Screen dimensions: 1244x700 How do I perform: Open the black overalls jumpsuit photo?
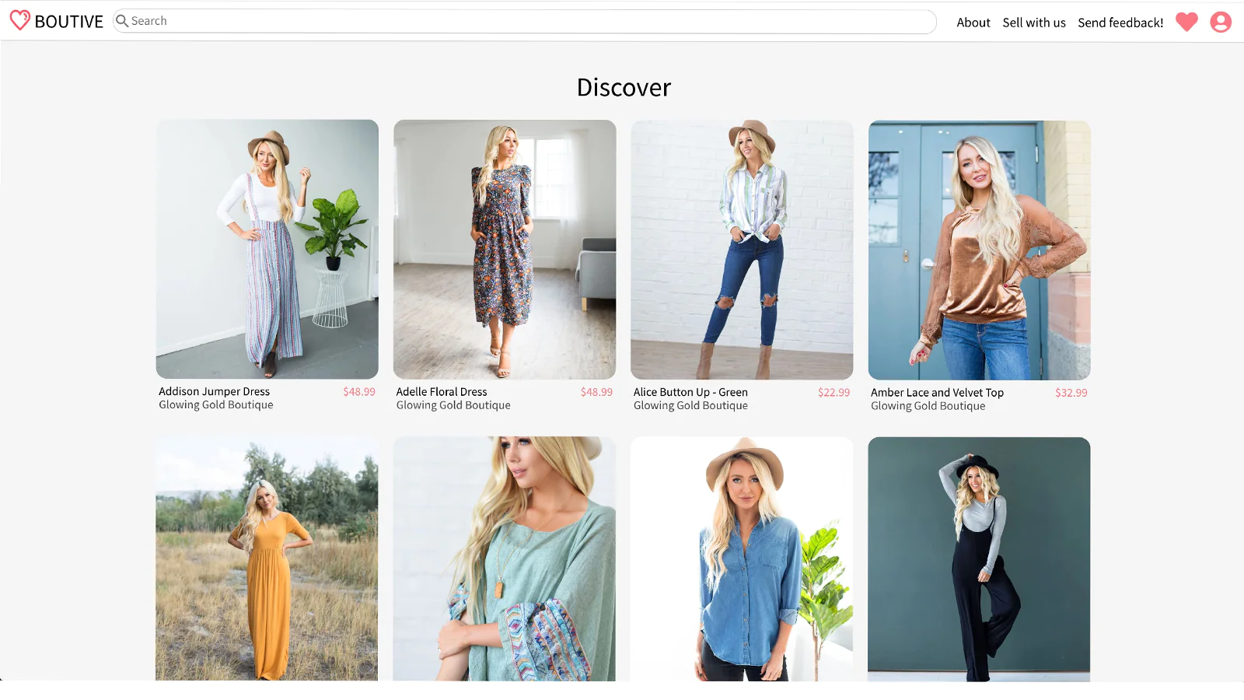click(979, 559)
